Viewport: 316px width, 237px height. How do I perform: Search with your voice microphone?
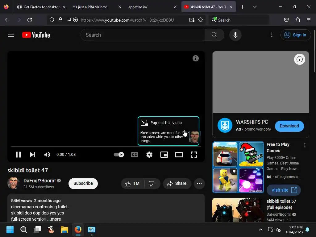point(235,35)
